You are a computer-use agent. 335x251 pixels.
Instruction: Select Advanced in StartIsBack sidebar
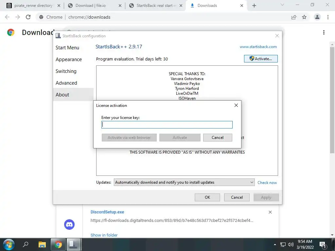point(66,83)
